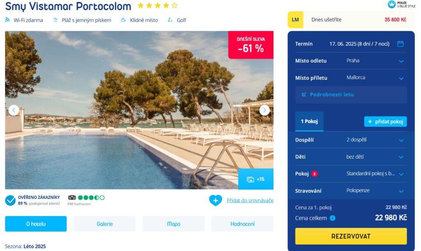
Task: Click the calendar icon next to Termín
Action: coord(400,43)
